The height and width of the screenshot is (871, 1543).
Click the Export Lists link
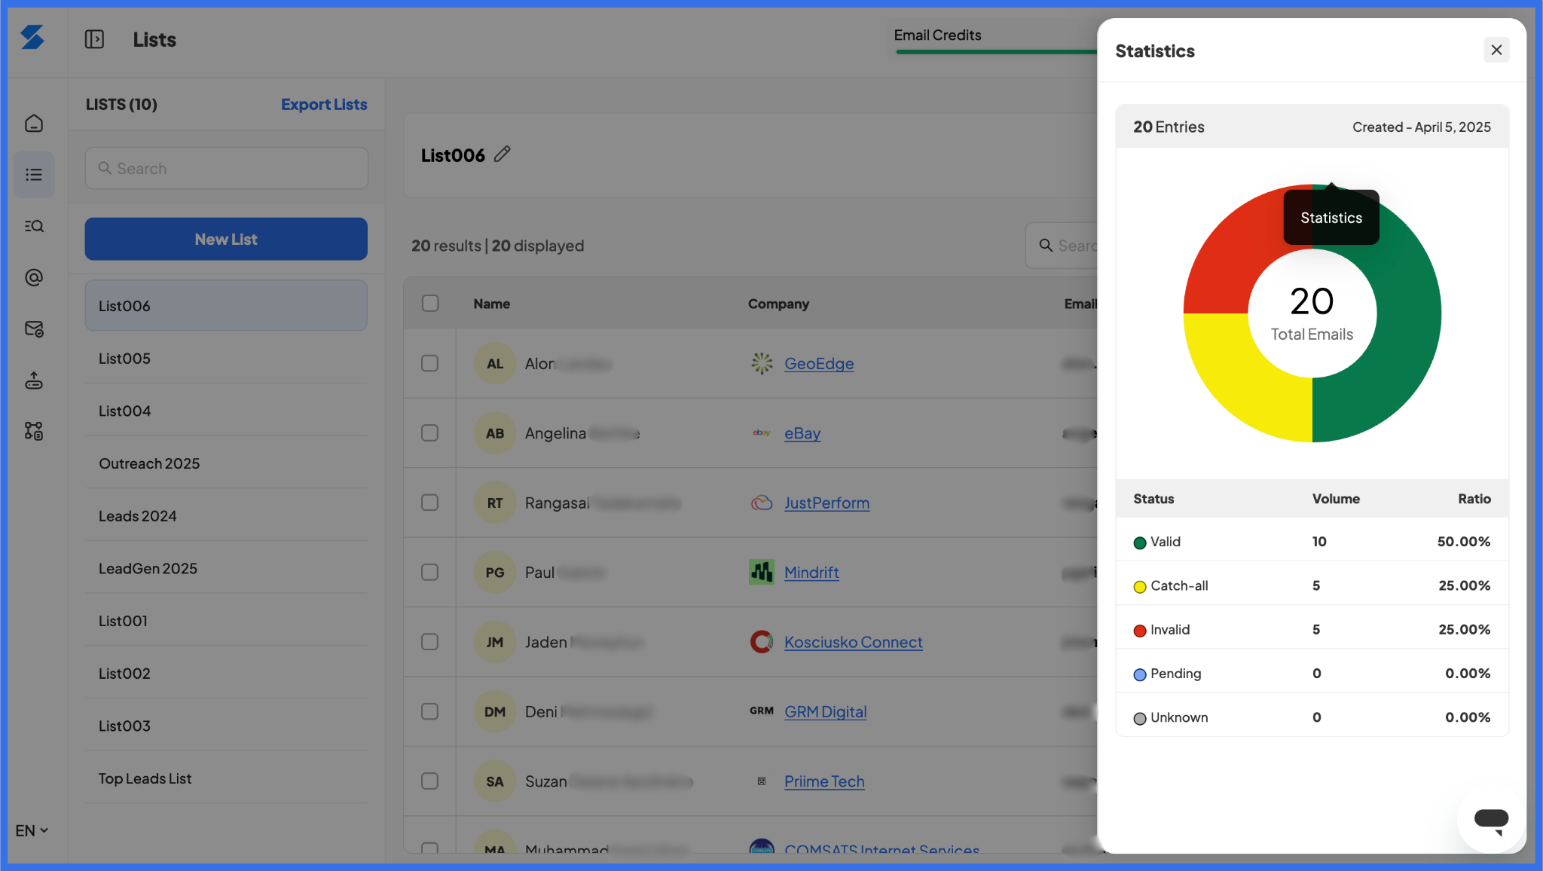coord(324,104)
